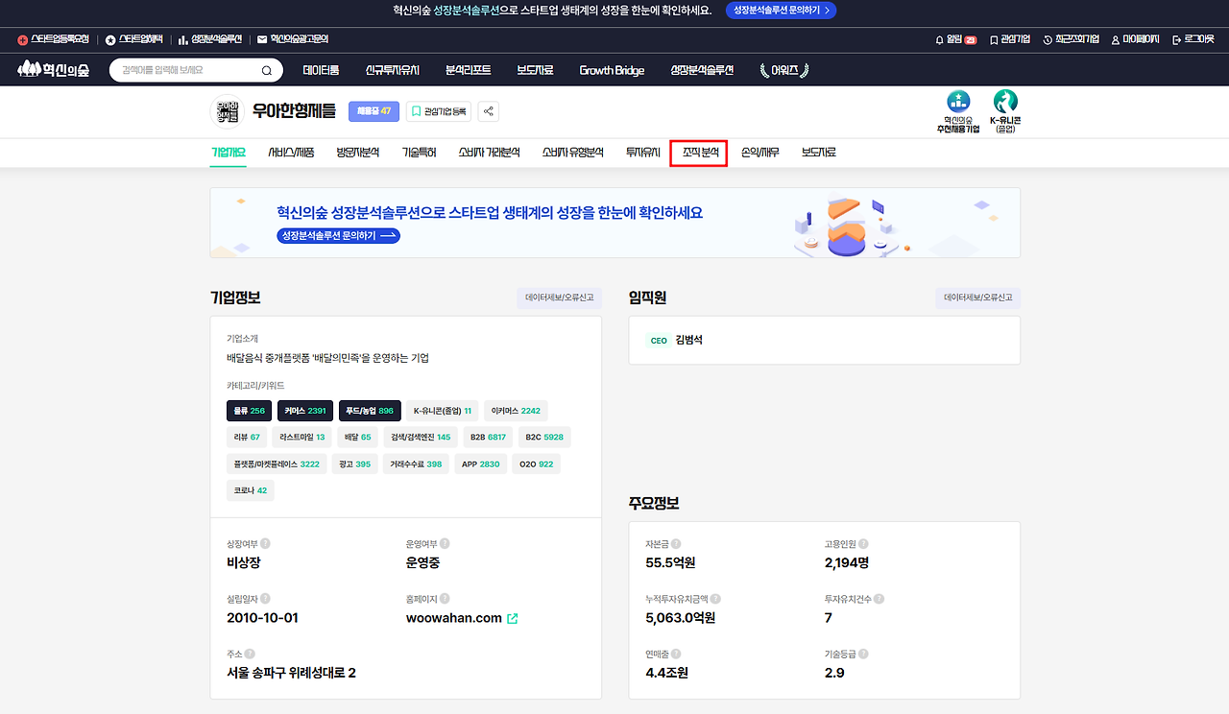Go to 마이페이지
Viewport: 1229px width, 714px height.
pos(1135,39)
